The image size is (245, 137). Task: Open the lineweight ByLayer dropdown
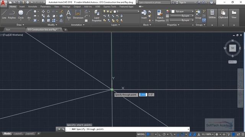click(x=181, y=16)
